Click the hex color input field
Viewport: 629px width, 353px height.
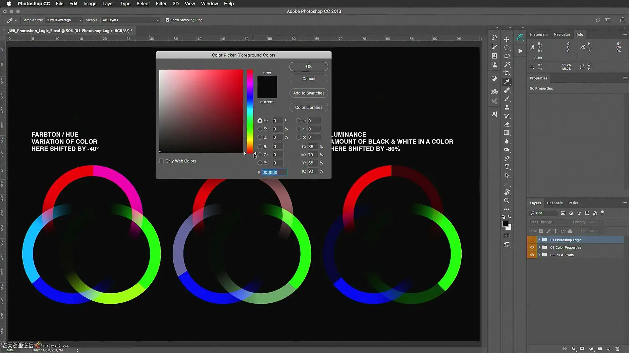click(x=274, y=172)
